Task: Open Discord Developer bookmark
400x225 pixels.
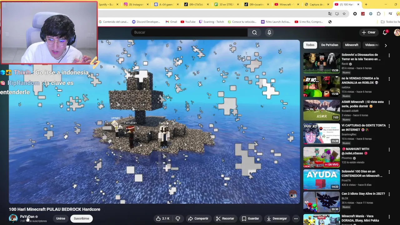Action: click(146, 22)
